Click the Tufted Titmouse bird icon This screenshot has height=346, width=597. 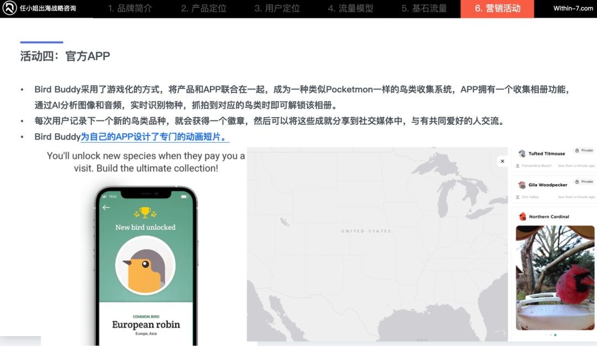[x=522, y=153]
